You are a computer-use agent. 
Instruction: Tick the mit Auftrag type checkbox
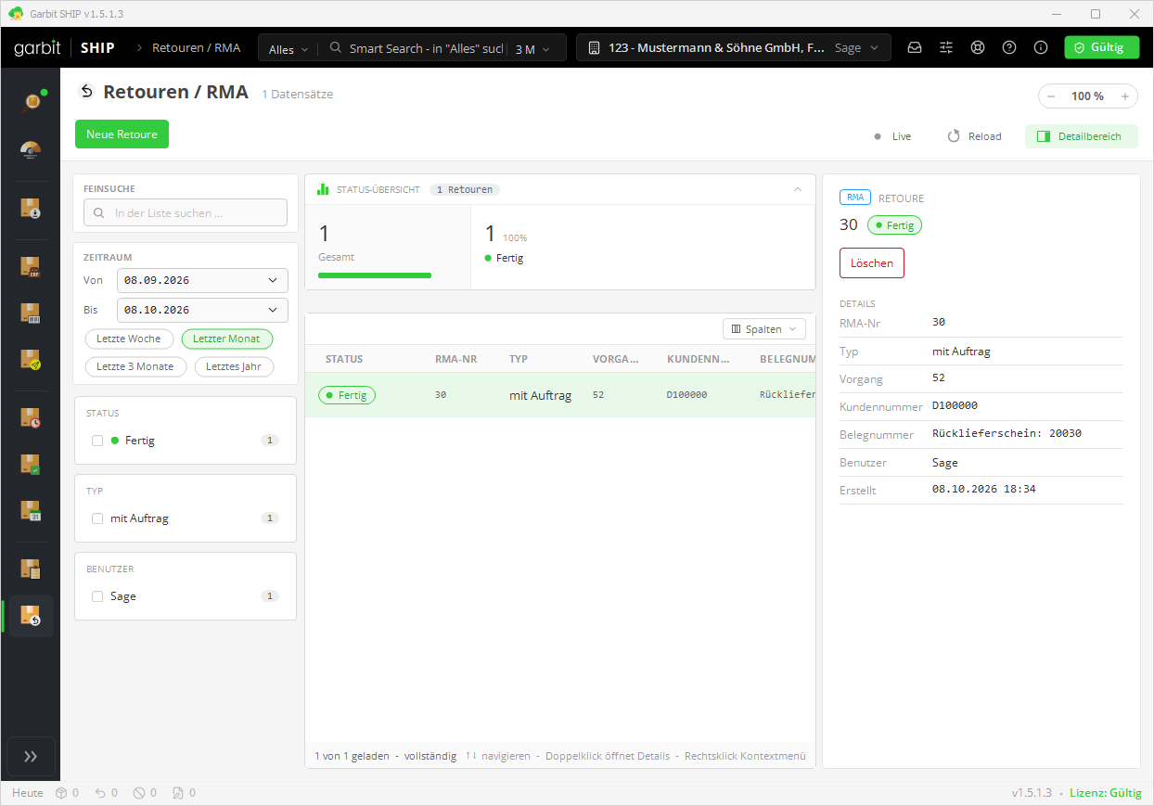[97, 518]
